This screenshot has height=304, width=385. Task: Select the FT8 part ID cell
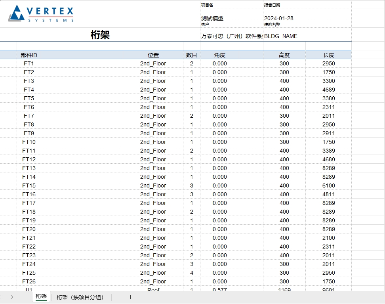(29, 124)
